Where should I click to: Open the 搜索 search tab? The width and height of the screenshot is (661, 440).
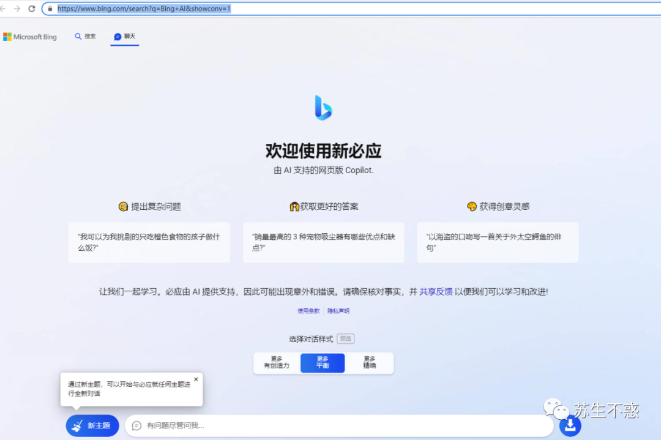tap(85, 36)
